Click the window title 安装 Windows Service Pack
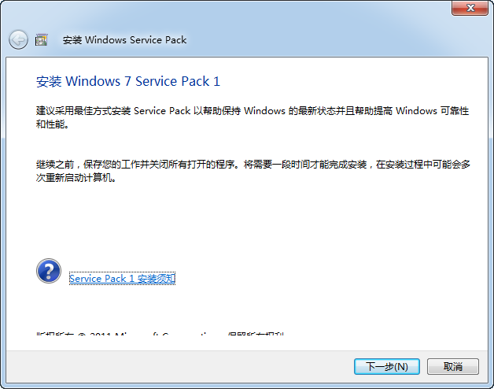Viewport: 494px width, 389px height. pyautogui.click(x=124, y=40)
